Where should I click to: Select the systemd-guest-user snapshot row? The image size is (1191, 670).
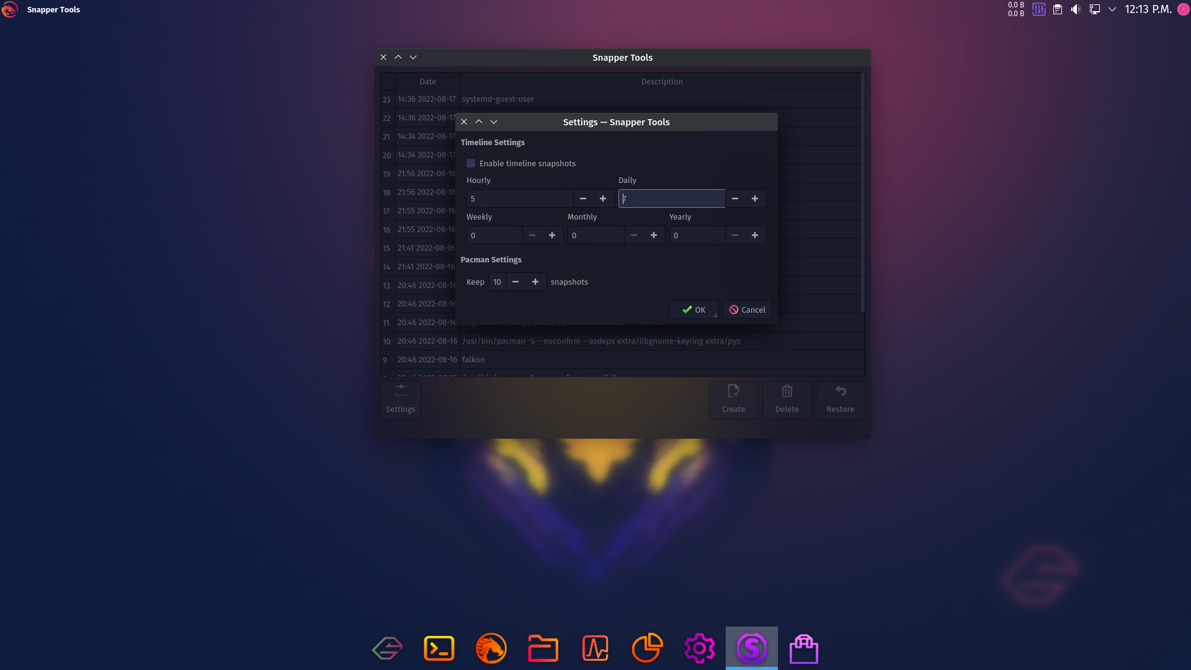(621, 99)
